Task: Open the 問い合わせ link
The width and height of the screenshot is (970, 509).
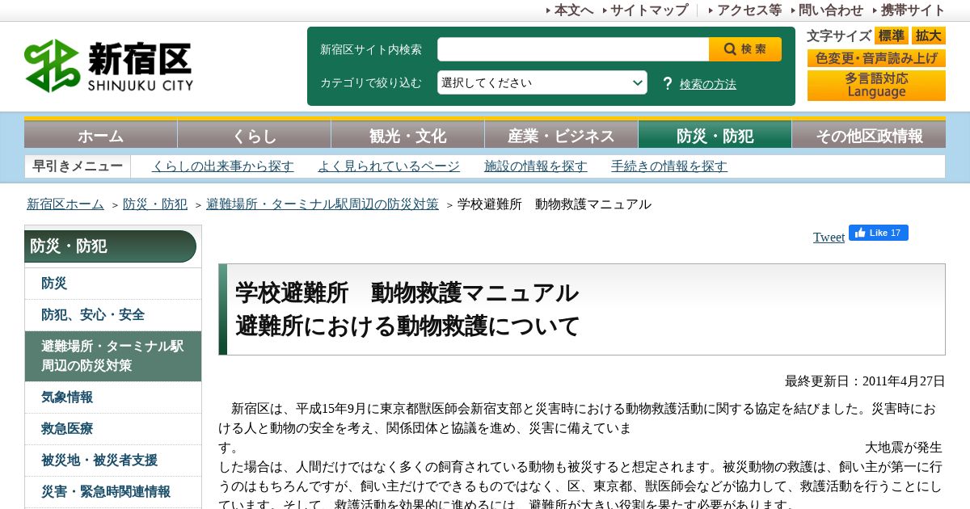Action: (831, 11)
